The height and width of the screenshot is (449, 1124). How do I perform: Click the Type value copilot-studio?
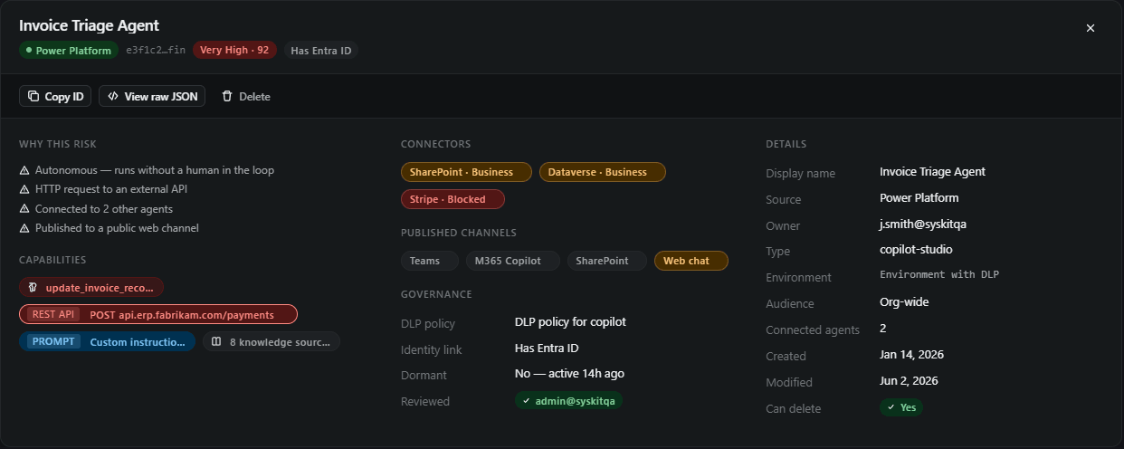[x=916, y=250]
